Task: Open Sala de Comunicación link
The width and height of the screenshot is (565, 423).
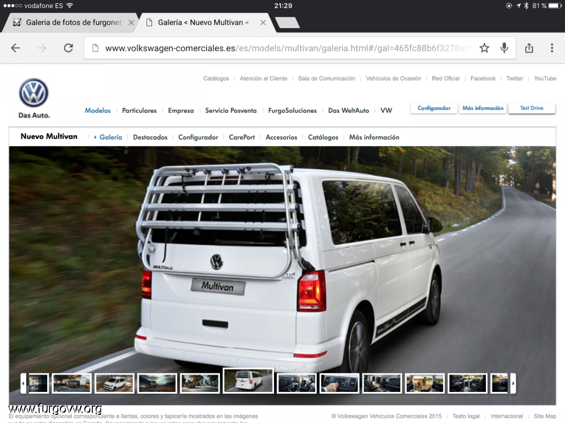Action: [x=327, y=78]
